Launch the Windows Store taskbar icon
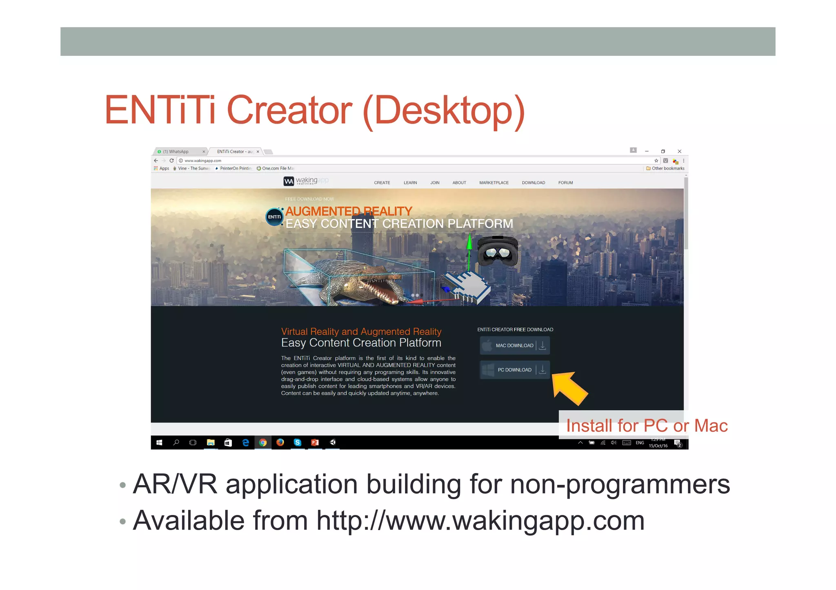The width and height of the screenshot is (836, 590). click(228, 442)
